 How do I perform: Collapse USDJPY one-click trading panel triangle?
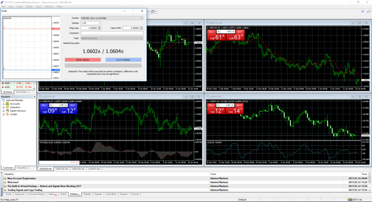coord(208,101)
